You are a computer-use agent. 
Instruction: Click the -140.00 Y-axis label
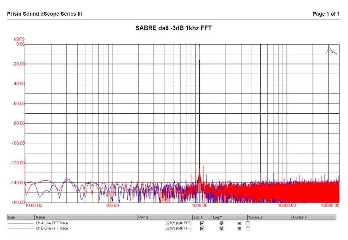[17, 183]
